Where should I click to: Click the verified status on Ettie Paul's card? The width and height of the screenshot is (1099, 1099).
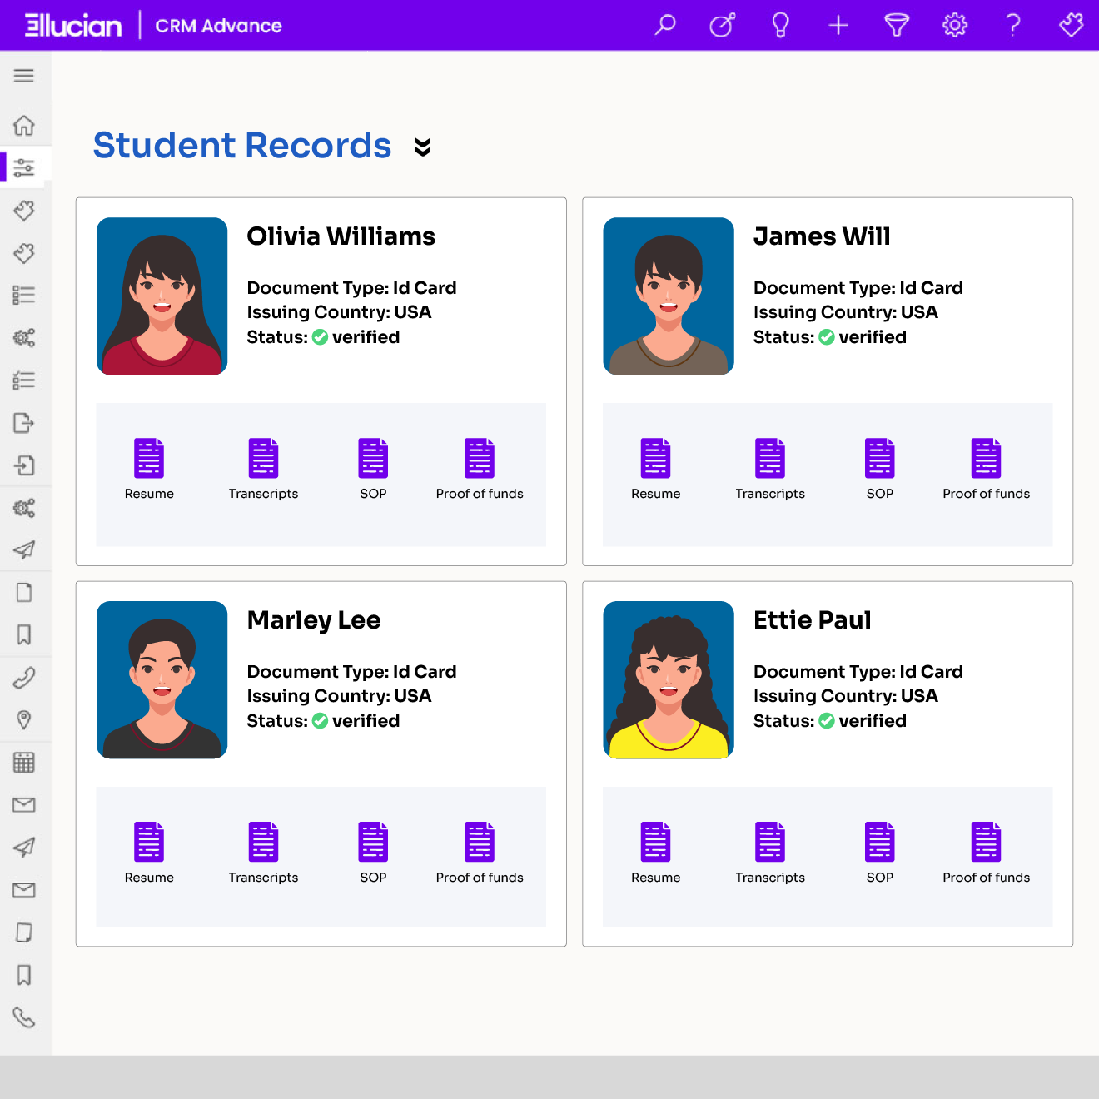pyautogui.click(x=863, y=721)
